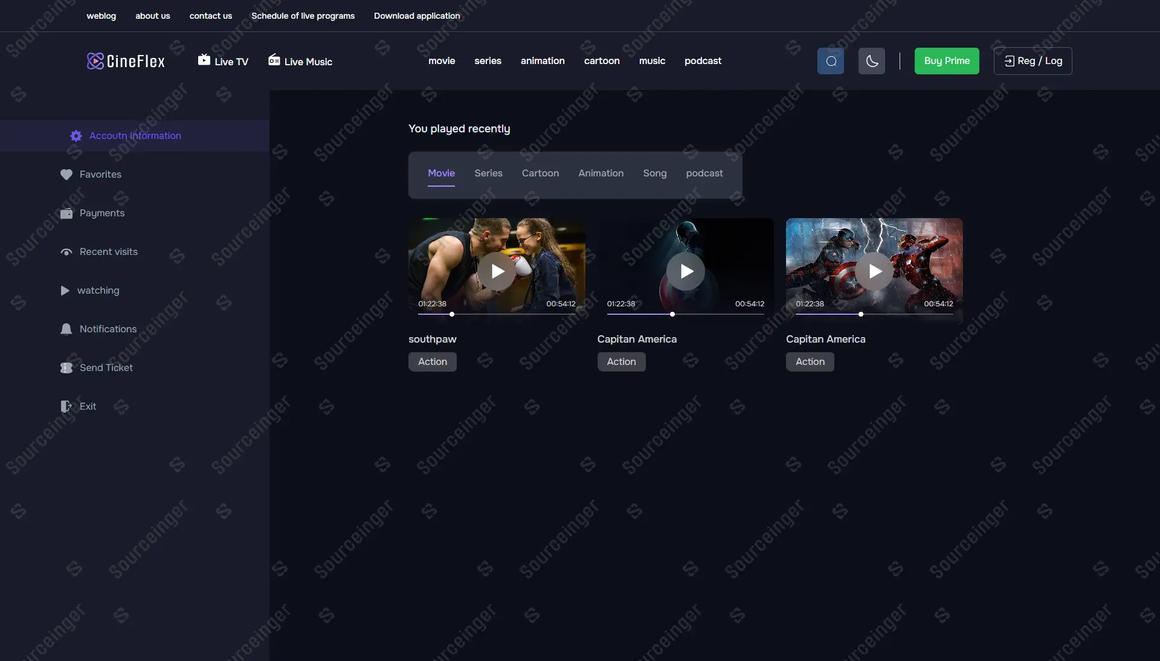This screenshot has width=1160, height=661.
Task: Click the Notifications bell icon
Action: (x=66, y=329)
